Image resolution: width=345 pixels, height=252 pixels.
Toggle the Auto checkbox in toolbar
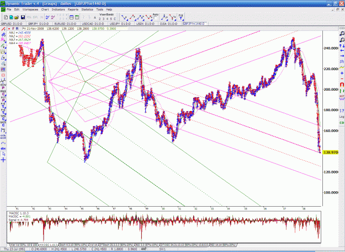[x=156, y=18]
